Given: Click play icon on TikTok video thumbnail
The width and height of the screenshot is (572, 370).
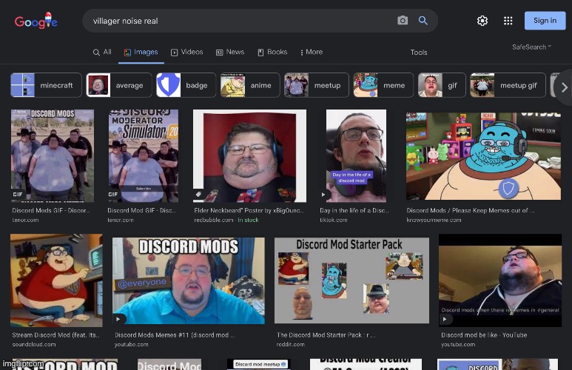Looking at the screenshot, I should click(323, 195).
